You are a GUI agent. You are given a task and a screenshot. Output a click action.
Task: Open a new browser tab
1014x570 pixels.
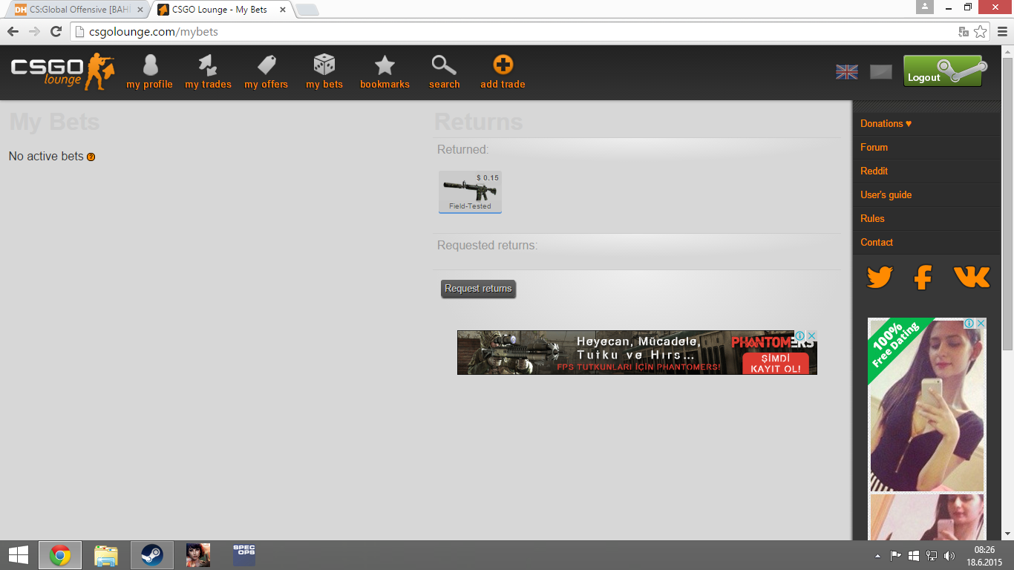pyautogui.click(x=307, y=10)
